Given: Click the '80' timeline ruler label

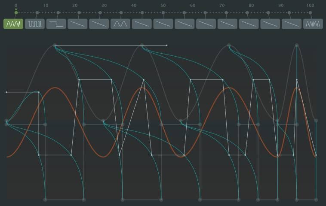Looking at the screenshot, I should pos(251,6).
